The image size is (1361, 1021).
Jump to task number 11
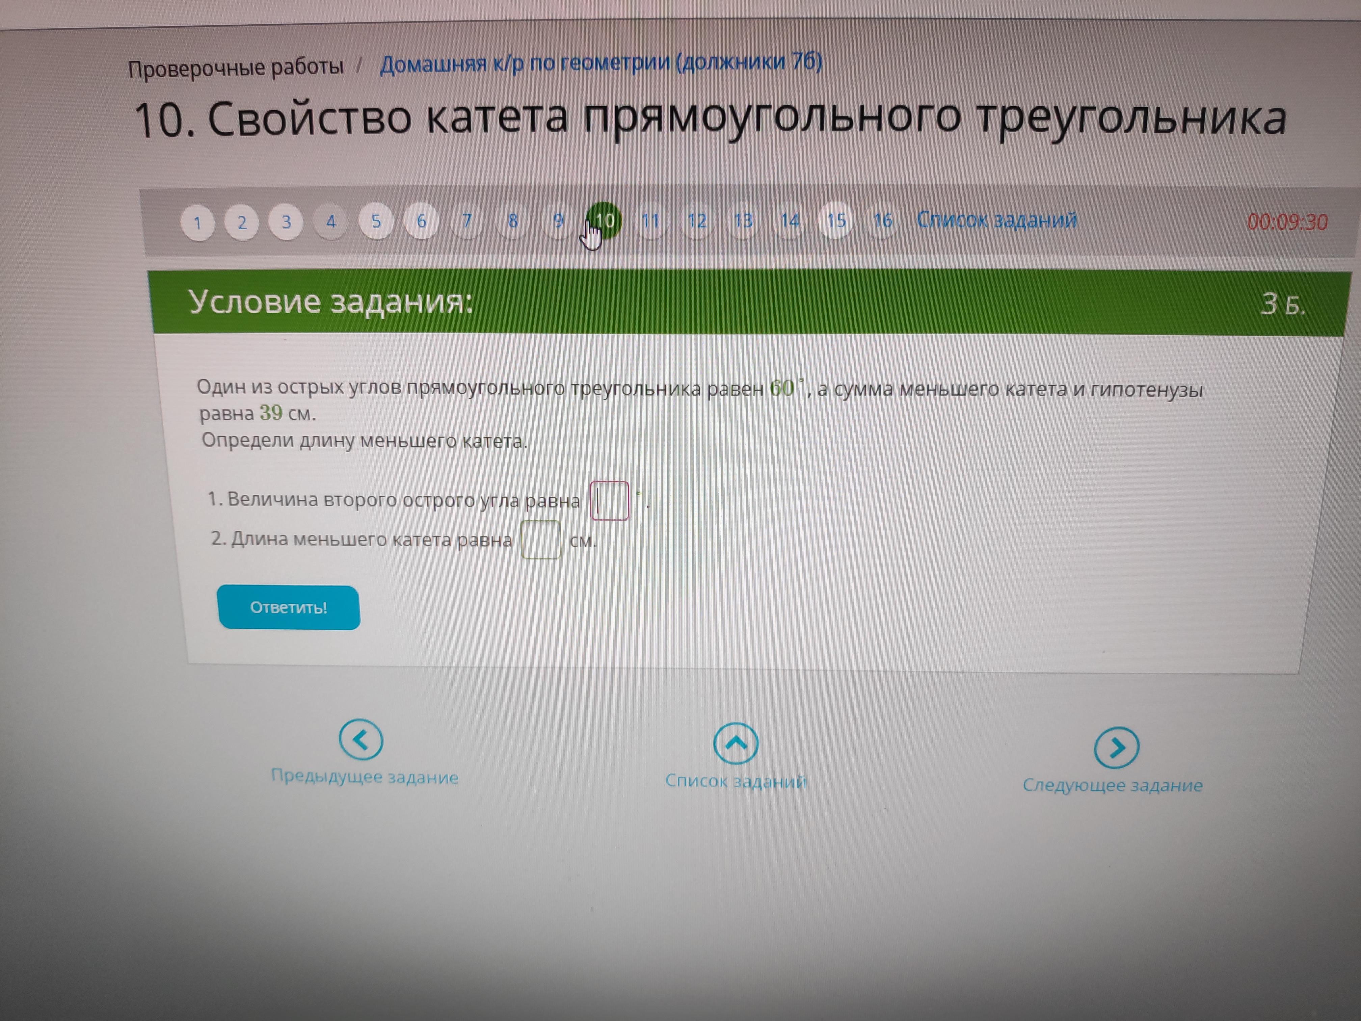[650, 220]
